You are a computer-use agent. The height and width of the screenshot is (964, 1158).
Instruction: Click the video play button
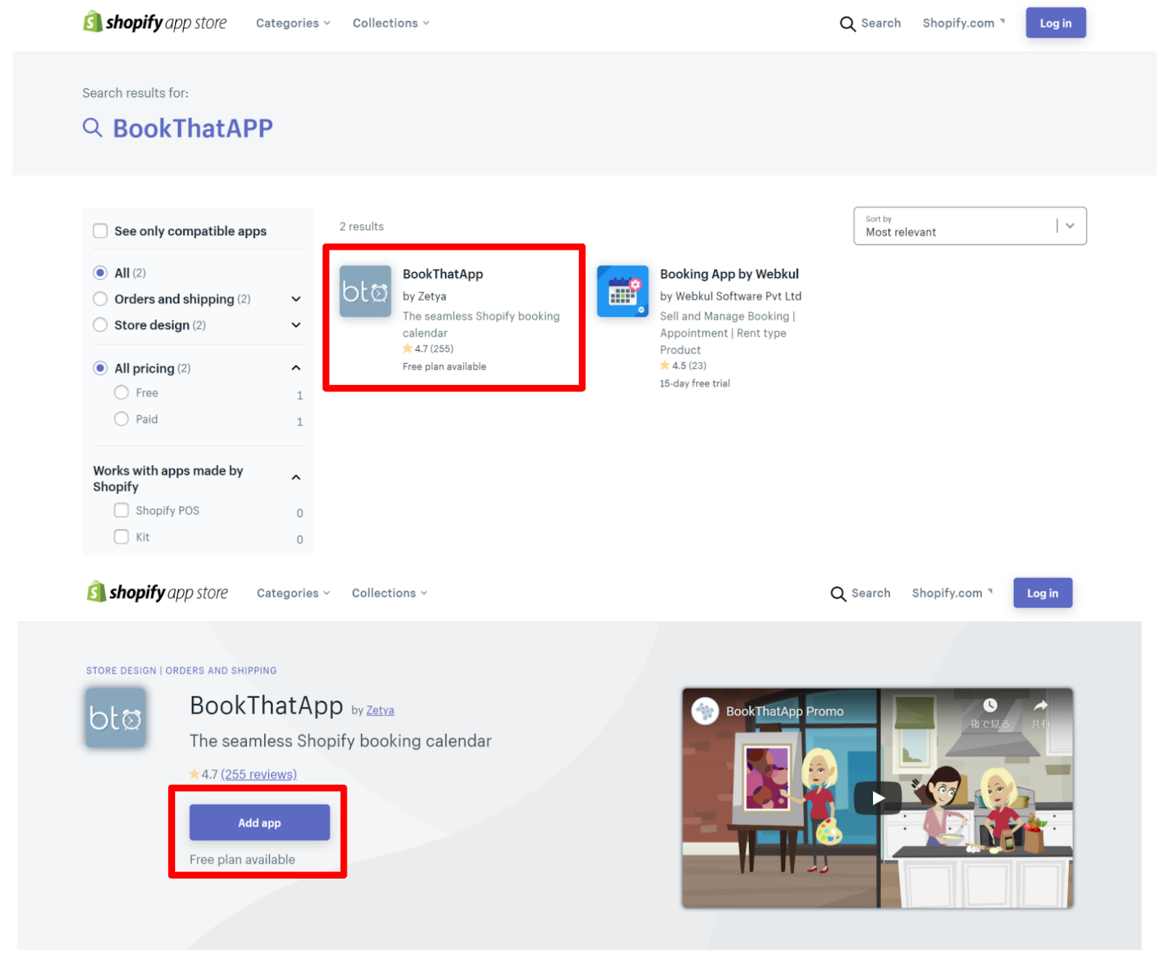pos(878,798)
